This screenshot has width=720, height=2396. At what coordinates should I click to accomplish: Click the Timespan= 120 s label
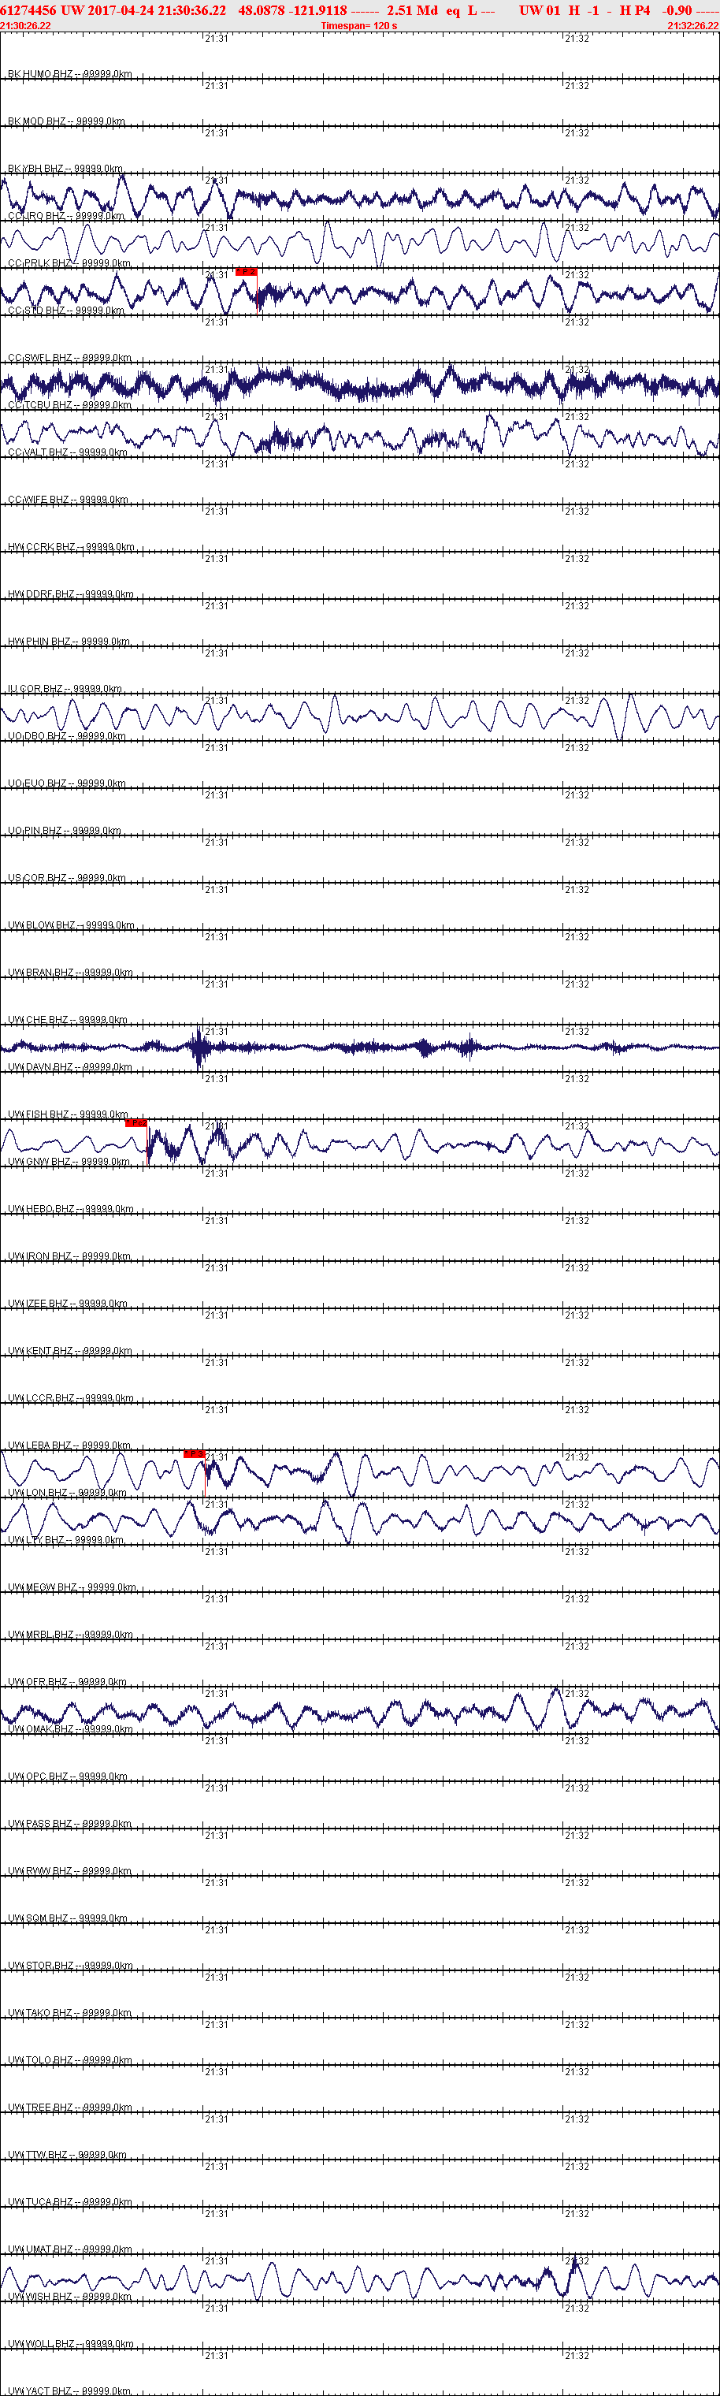click(x=359, y=26)
